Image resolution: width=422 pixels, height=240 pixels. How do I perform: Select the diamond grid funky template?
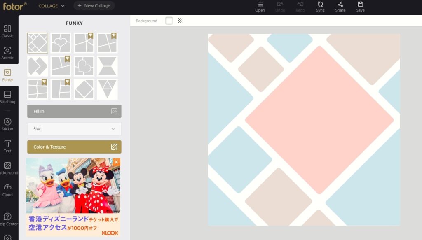(x=38, y=43)
